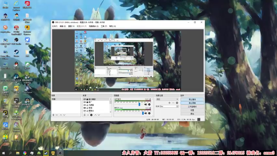This screenshot has width=277, height=156.
Task: Click the 工作室模式 (studio mode) button
Action: pos(192,107)
